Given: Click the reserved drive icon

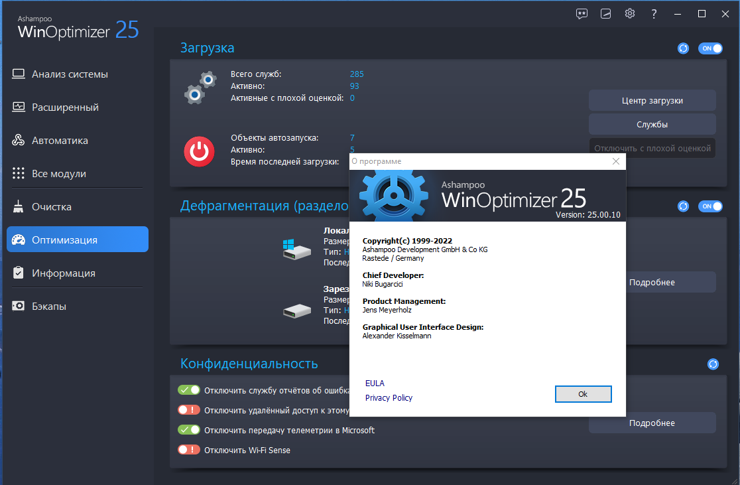Looking at the screenshot, I should click(x=297, y=311).
